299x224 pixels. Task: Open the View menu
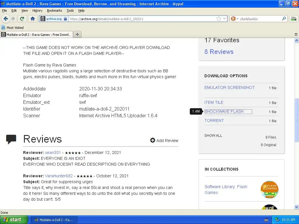25,10
